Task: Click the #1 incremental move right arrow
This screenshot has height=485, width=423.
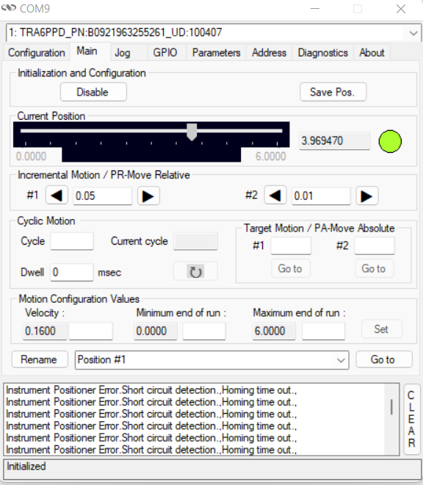Action: pos(148,195)
